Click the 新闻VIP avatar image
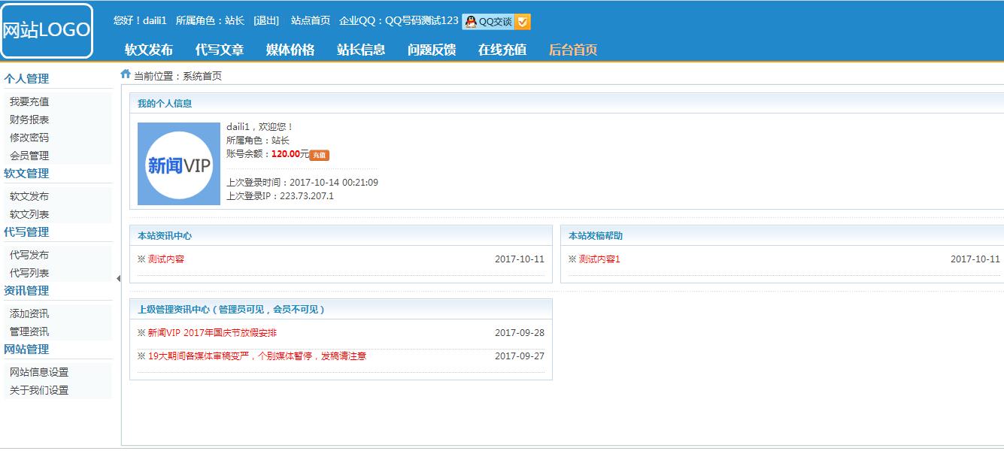This screenshot has width=1004, height=451. coord(179,164)
